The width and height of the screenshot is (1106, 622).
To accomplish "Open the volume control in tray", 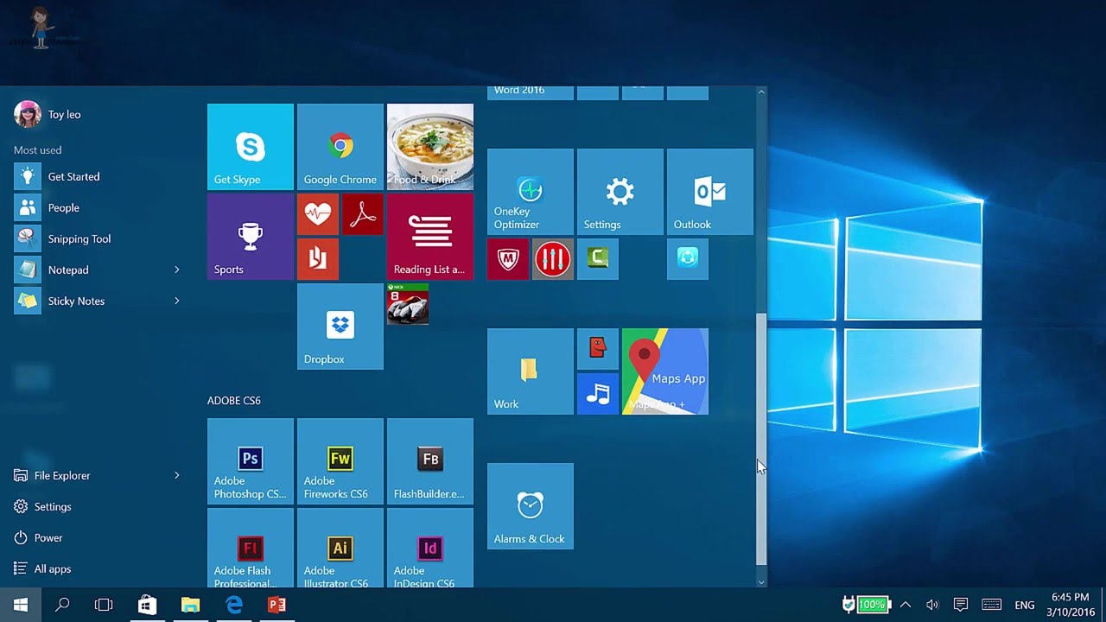I will 932,605.
